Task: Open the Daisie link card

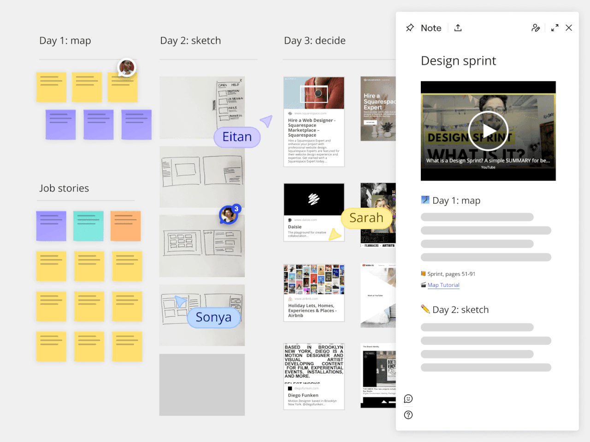Action: [x=314, y=212]
